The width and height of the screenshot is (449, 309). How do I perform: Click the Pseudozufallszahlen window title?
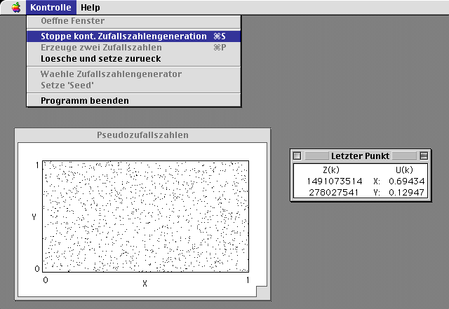click(142, 135)
